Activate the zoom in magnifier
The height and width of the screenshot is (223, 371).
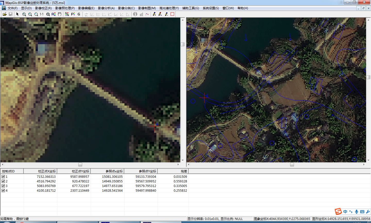24,14
